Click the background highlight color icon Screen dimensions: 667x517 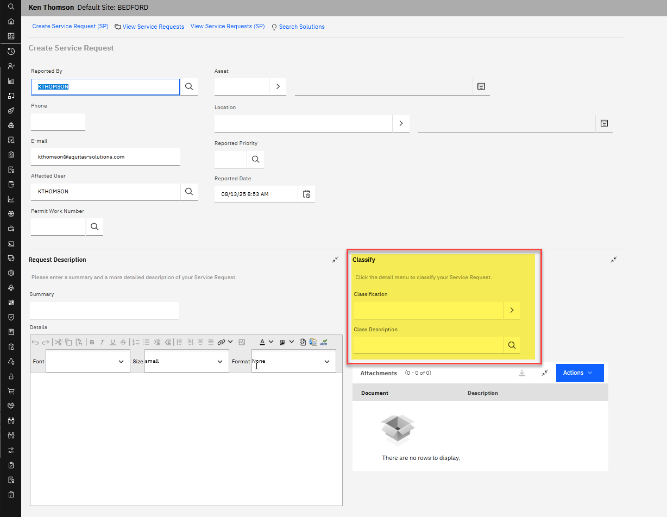(x=282, y=342)
